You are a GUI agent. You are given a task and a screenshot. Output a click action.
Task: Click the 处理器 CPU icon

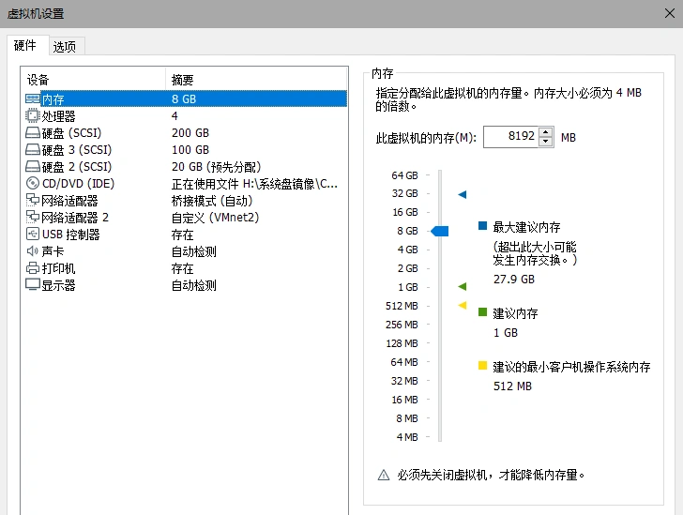pyautogui.click(x=33, y=116)
